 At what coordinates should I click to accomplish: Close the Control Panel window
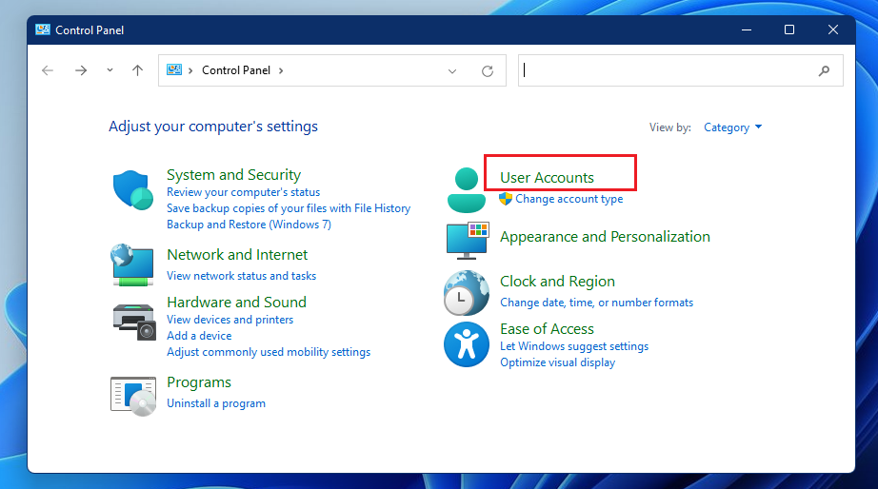832,29
